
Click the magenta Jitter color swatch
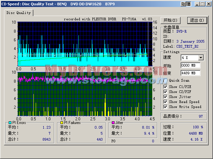(x=113, y=123)
